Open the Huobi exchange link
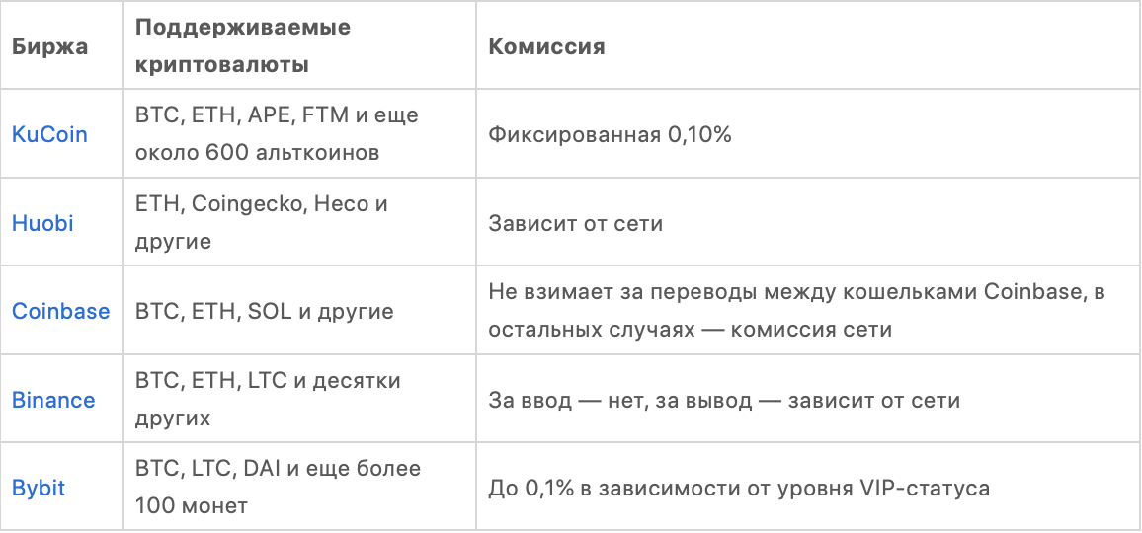1142x533 pixels. pos(42,223)
